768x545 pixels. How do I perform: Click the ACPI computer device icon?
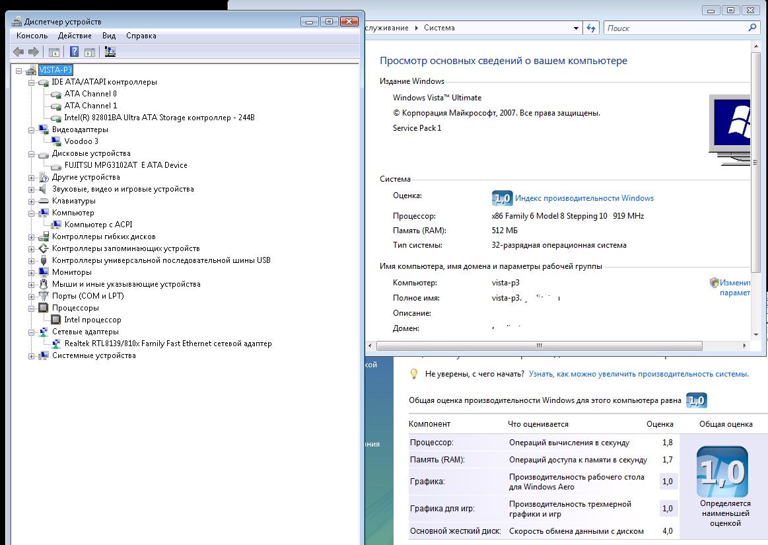coord(56,225)
